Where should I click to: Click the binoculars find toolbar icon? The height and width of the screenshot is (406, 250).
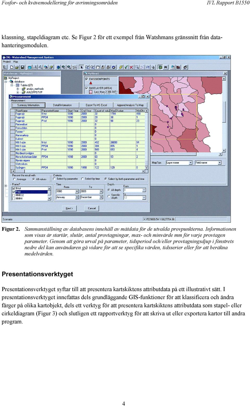[x=165, y=67]
